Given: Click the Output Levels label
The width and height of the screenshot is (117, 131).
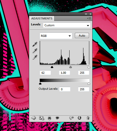Looking at the screenshot, I should (x=48, y=89).
